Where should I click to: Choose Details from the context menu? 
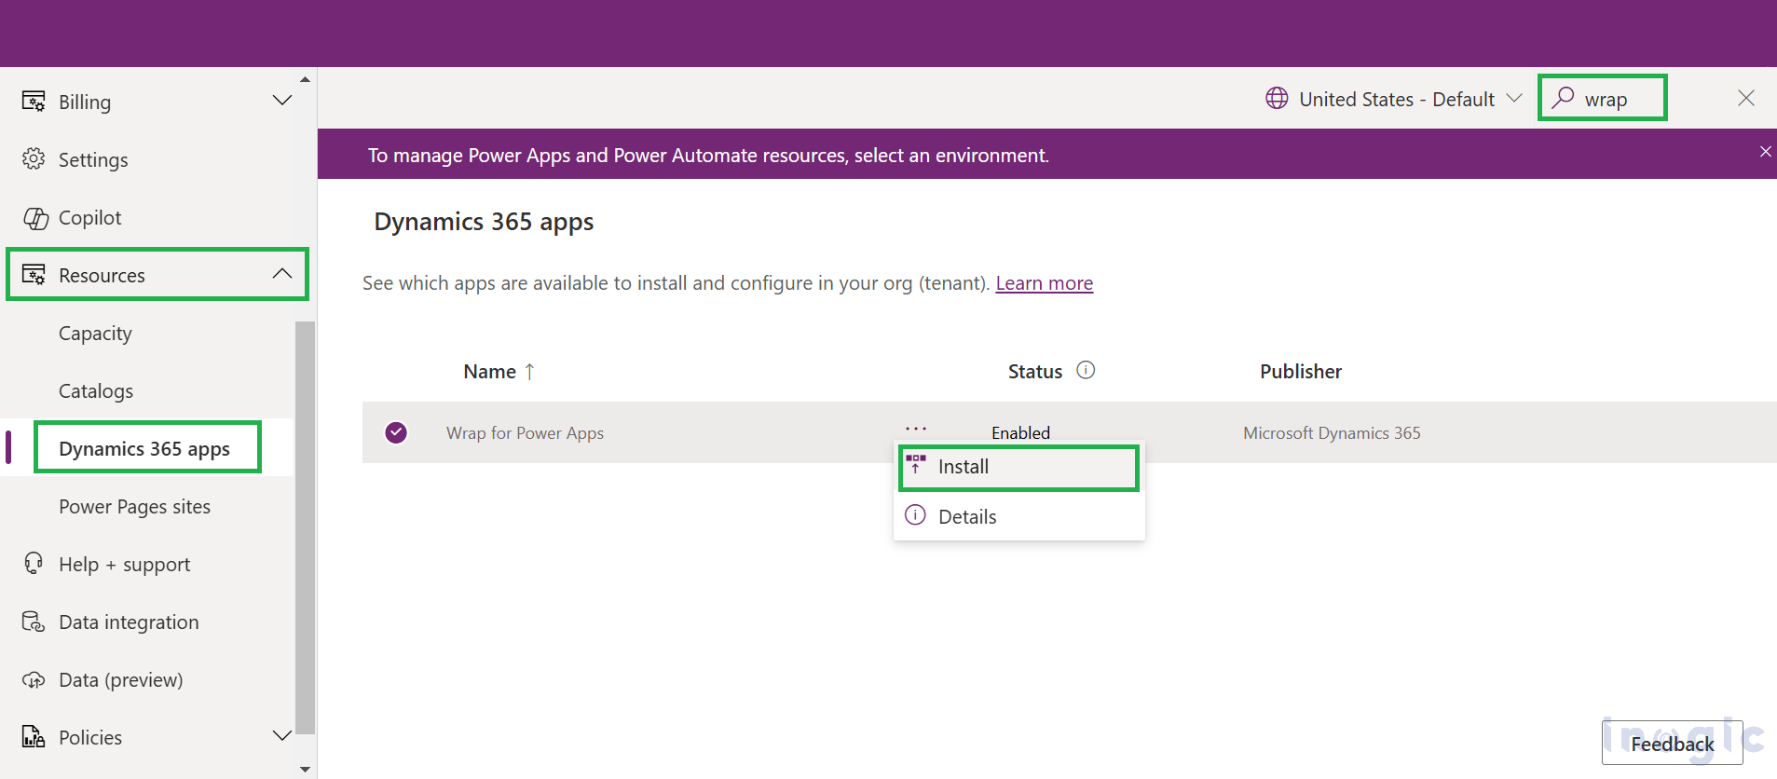(x=1018, y=516)
